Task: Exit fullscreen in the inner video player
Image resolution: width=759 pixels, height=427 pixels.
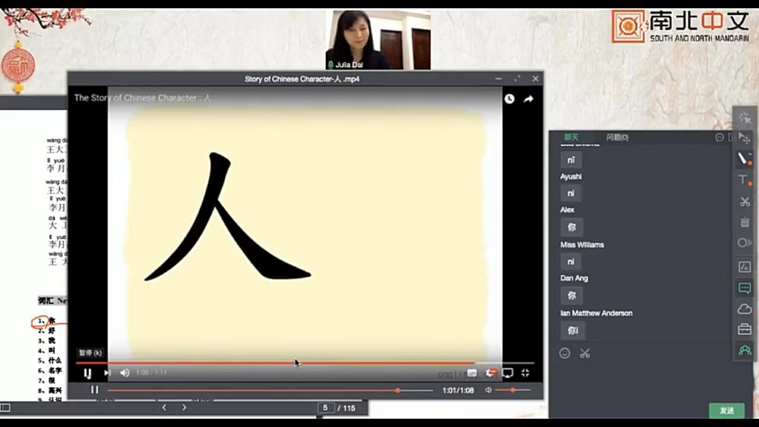Action: [525, 373]
